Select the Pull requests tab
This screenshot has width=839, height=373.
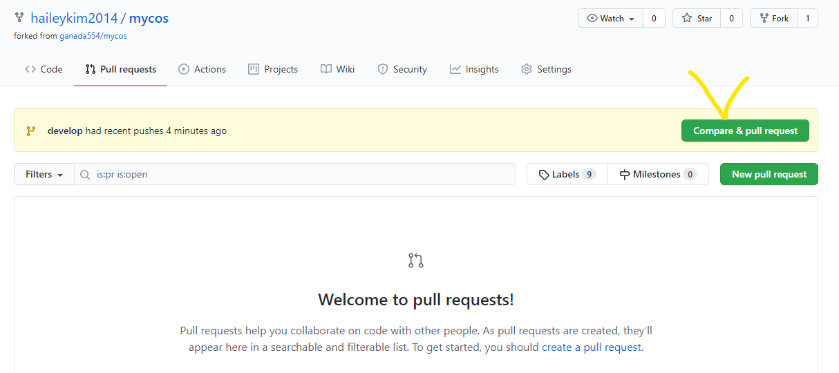pyautogui.click(x=121, y=69)
